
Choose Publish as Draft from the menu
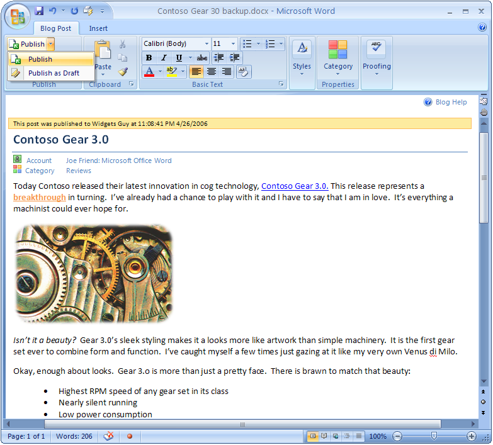tap(54, 73)
